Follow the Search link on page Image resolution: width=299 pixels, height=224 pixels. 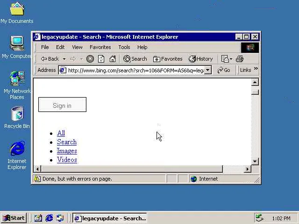(67, 142)
